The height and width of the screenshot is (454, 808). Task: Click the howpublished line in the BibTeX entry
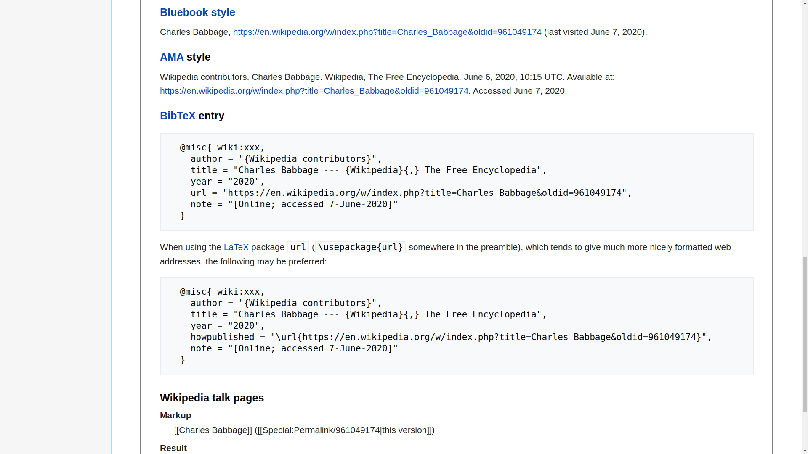449,337
